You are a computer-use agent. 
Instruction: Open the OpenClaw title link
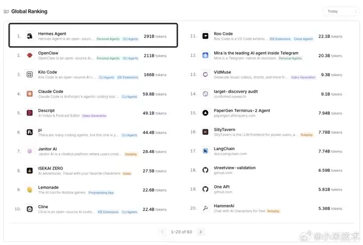click(48, 53)
